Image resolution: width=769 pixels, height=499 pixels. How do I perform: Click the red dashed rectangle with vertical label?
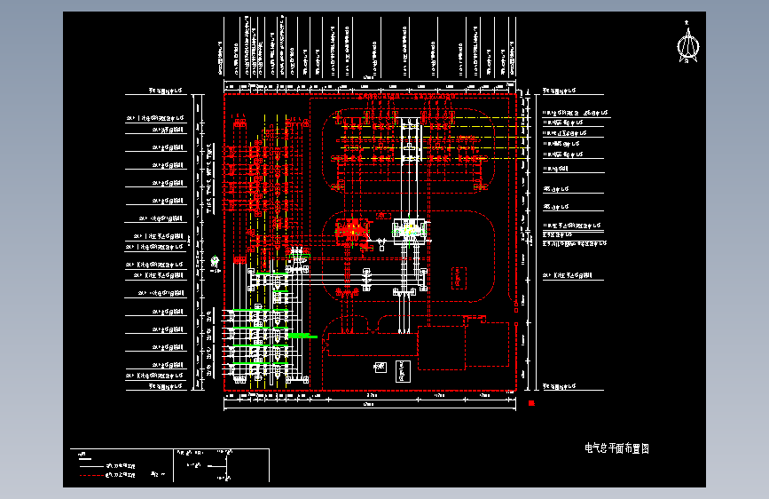pyautogui.click(x=459, y=278)
